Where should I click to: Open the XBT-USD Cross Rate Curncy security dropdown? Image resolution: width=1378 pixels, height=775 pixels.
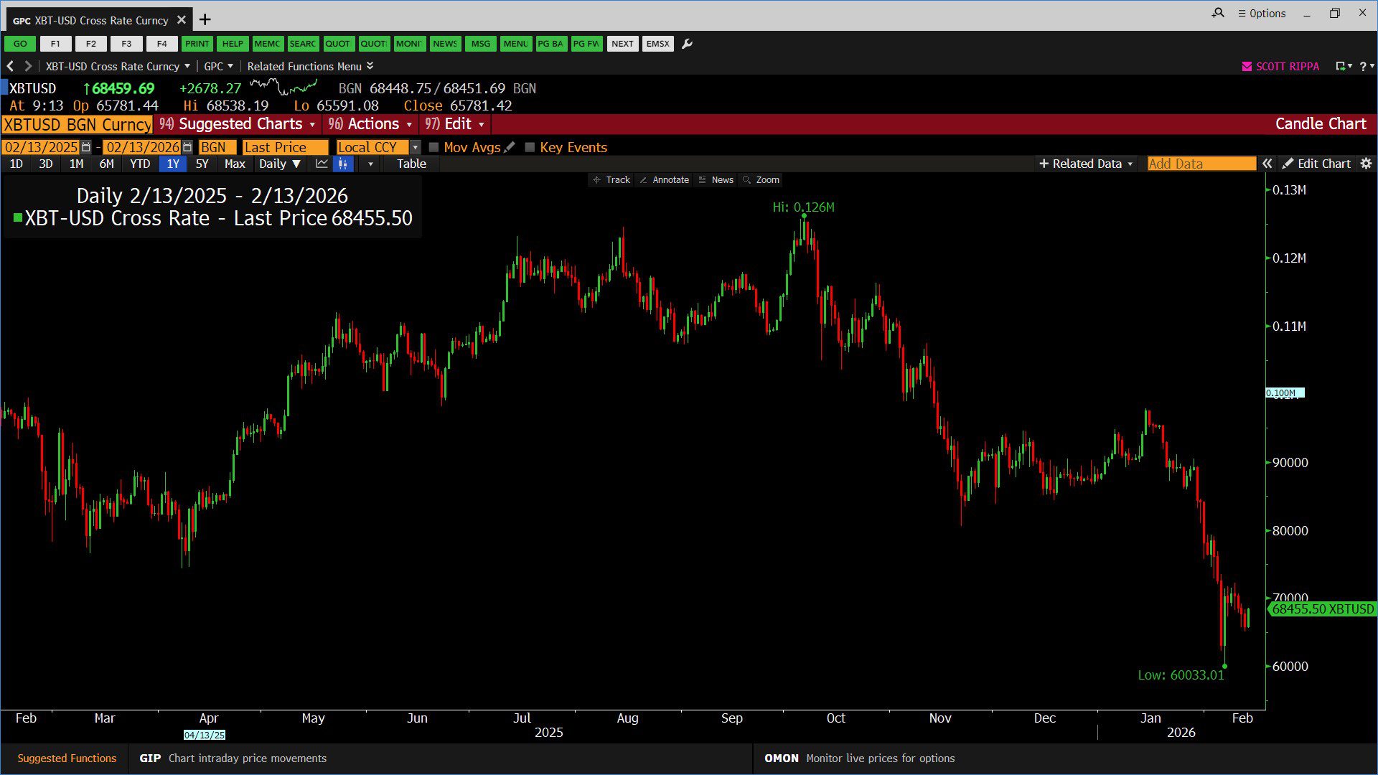coord(118,66)
